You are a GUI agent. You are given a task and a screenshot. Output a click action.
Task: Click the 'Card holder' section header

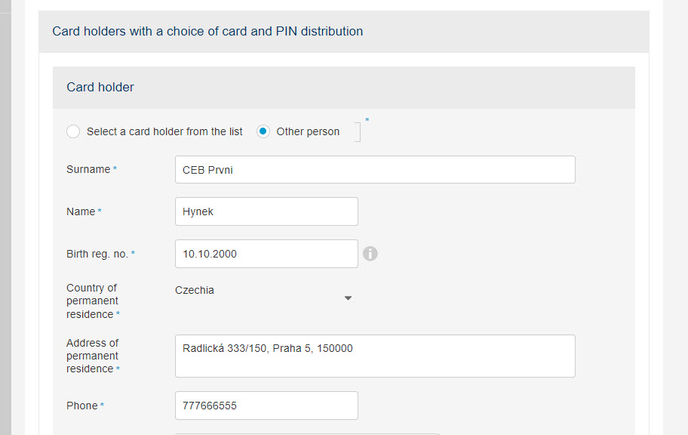click(x=100, y=87)
